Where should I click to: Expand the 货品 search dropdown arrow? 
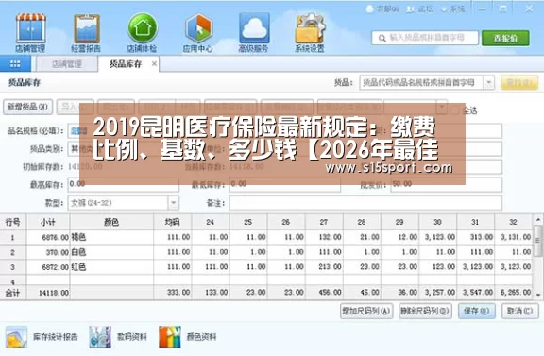tap(489, 82)
